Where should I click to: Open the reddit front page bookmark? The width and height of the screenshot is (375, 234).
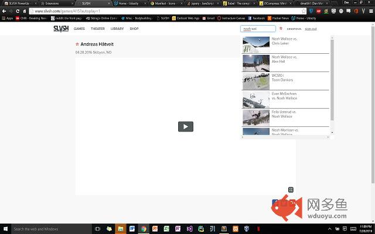pos(66,18)
